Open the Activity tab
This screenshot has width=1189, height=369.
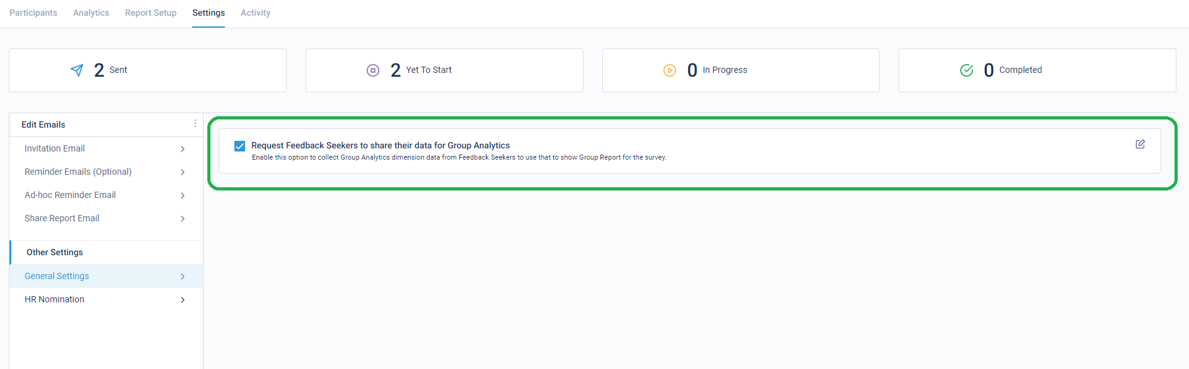255,13
